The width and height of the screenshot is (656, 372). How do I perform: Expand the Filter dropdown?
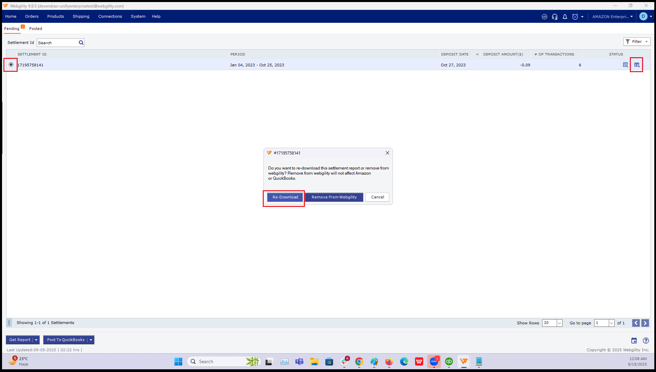click(637, 42)
